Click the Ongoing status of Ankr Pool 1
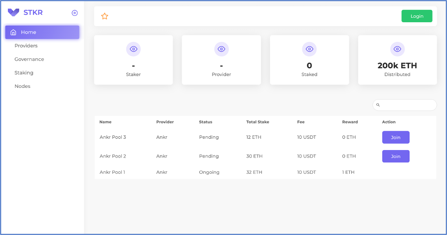This screenshot has width=447, height=235. point(209,172)
